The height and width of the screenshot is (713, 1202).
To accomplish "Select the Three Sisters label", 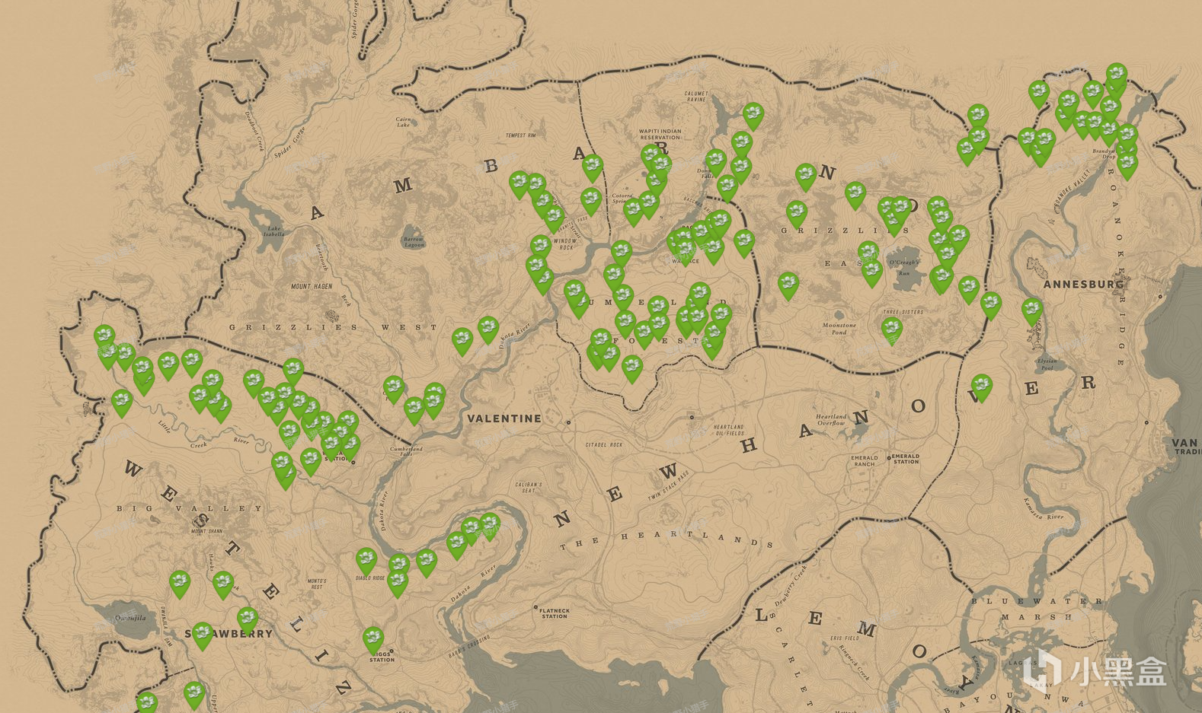I will [x=903, y=312].
